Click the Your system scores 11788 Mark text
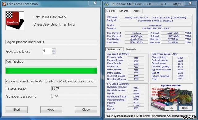Screen dimensions: 198x120 (x=128, y=116)
